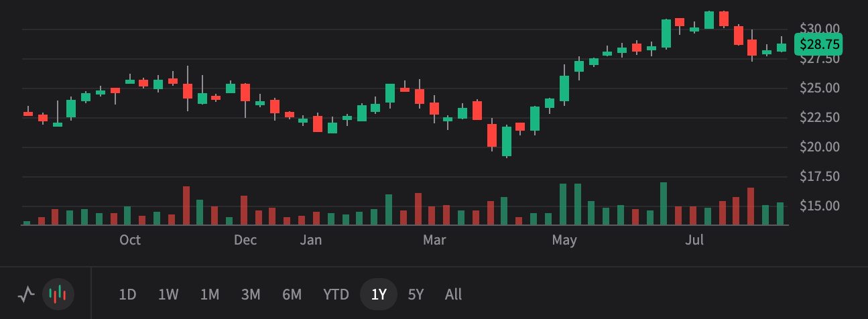The width and height of the screenshot is (868, 319).
Task: Switch chart to 5Y range
Action: coord(416,294)
